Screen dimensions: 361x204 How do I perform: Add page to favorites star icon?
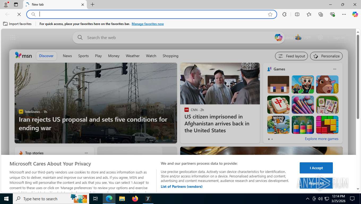click(x=270, y=14)
